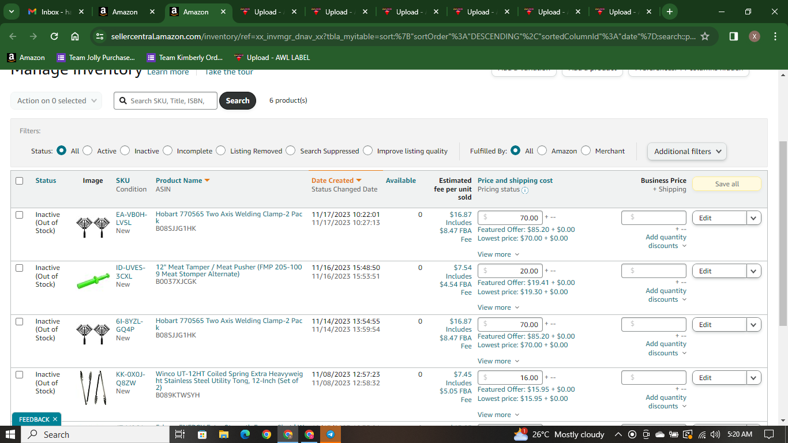
Task: Open Amazon bookmark in bookmarks bar
Action: coord(26,58)
